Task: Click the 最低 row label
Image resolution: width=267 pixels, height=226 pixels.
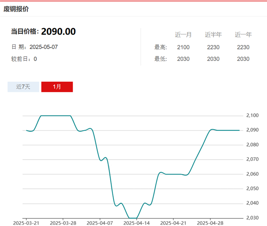Action: coord(161,59)
